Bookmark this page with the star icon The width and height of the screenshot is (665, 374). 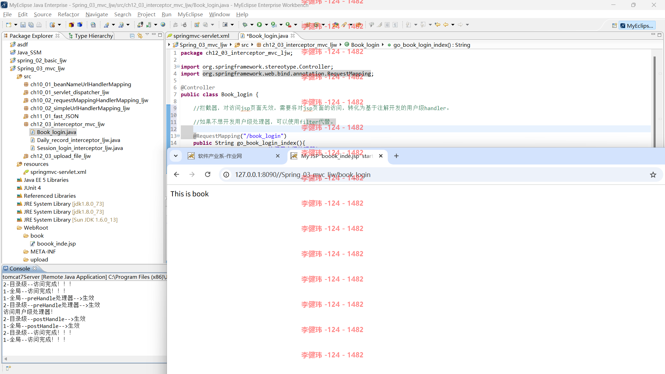pos(653,175)
